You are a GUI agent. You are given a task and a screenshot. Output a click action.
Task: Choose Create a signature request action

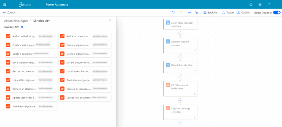coord(85,45)
